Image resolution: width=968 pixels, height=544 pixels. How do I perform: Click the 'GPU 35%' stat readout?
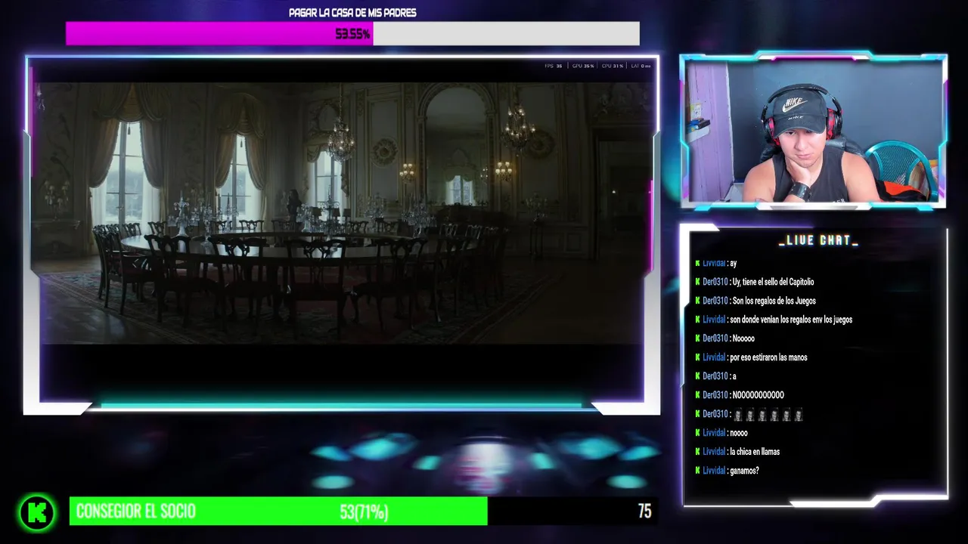pos(583,66)
